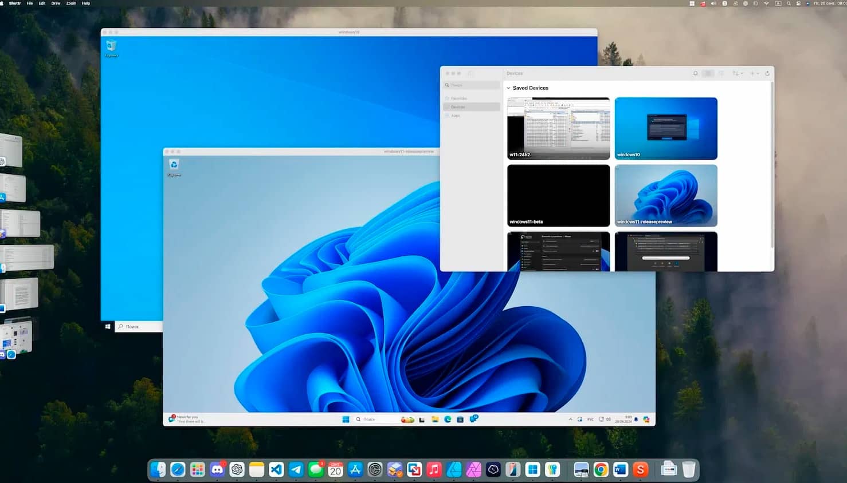The height and width of the screenshot is (483, 847).
Task: Open Microsoft Edge in the Windows 11 taskbar
Action: pos(448,419)
